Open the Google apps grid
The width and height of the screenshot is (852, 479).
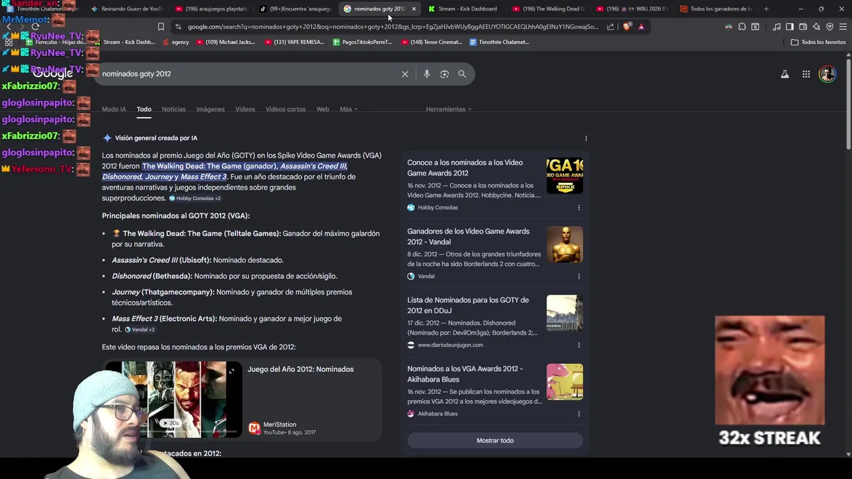[x=806, y=74]
